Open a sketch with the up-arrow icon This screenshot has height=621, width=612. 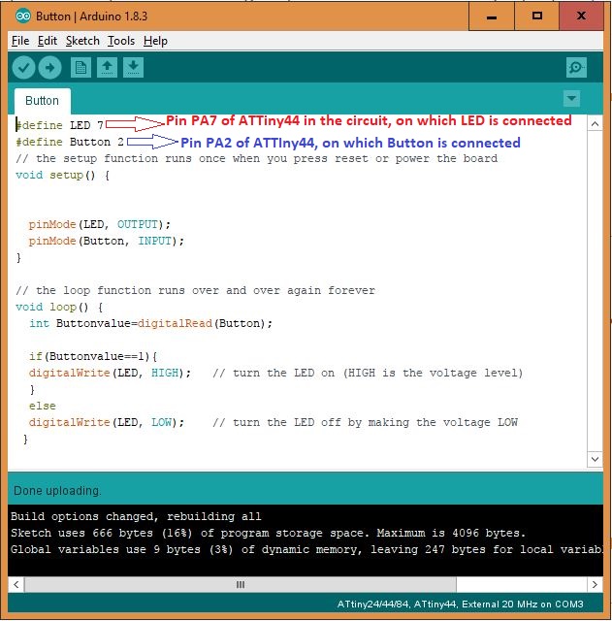[x=107, y=67]
